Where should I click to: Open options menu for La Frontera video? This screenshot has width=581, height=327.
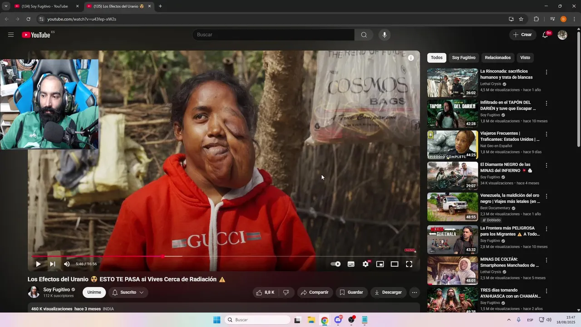547,229
